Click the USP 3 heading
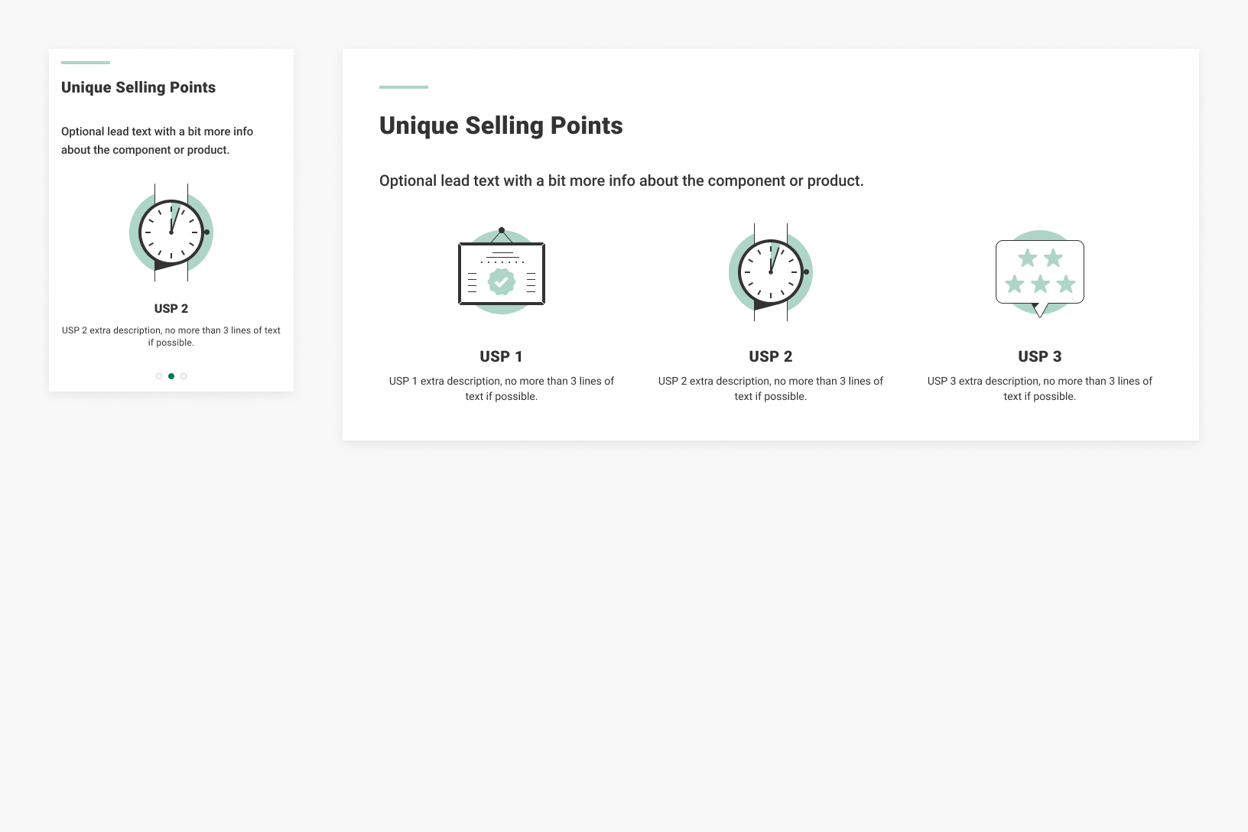The width and height of the screenshot is (1248, 832). coord(1040,356)
